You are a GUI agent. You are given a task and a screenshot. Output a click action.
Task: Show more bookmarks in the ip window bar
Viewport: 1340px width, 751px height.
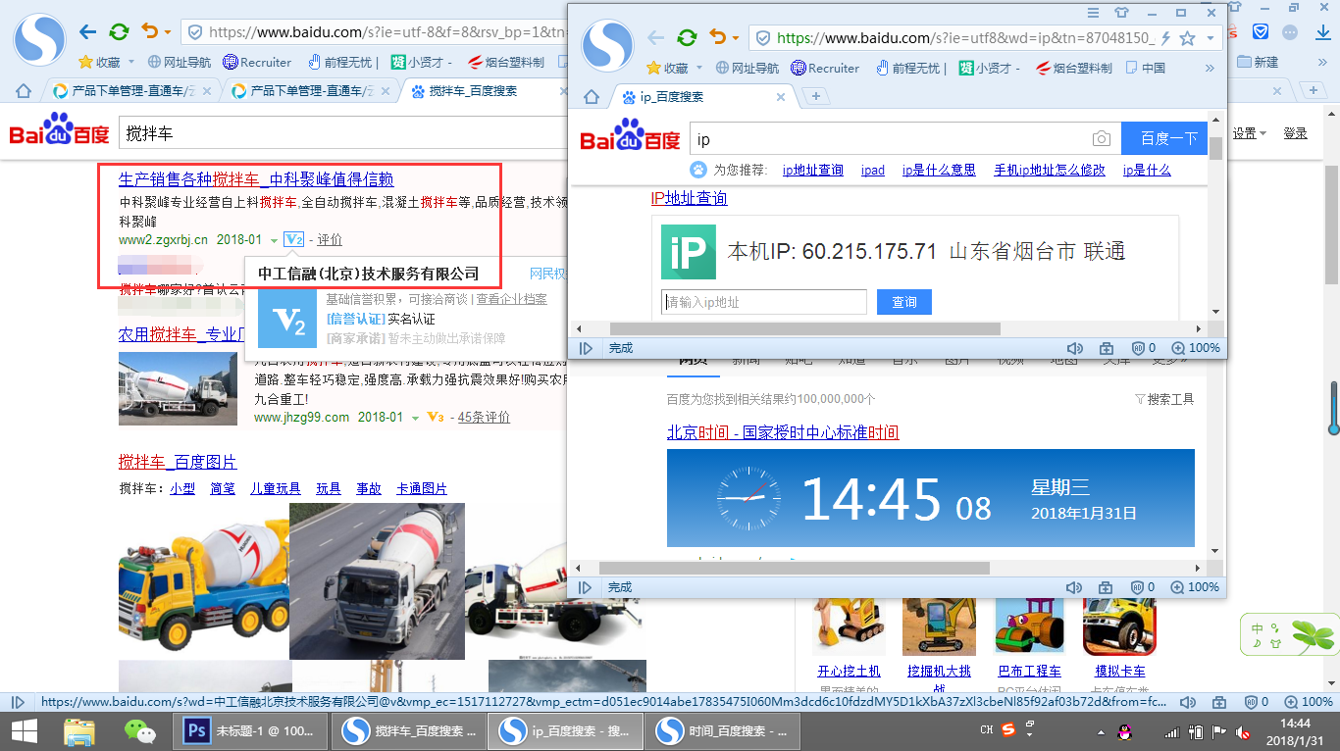pos(1210,69)
